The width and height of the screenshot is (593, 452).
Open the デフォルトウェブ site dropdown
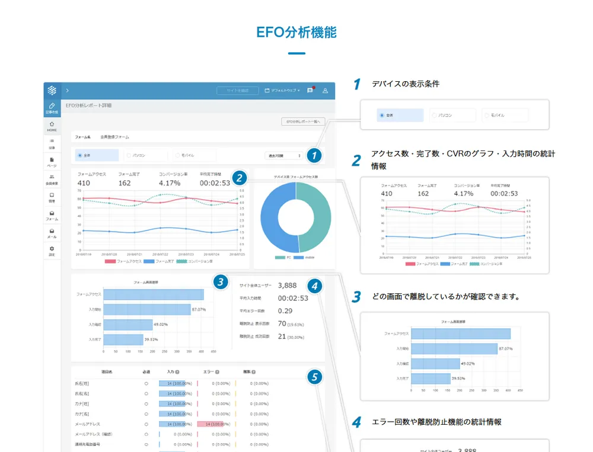(x=282, y=91)
